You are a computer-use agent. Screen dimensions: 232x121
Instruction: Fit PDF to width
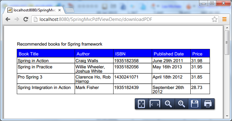click(x=155, y=104)
